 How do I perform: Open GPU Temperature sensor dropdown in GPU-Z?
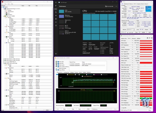pyautogui.click(x=132, y=45)
